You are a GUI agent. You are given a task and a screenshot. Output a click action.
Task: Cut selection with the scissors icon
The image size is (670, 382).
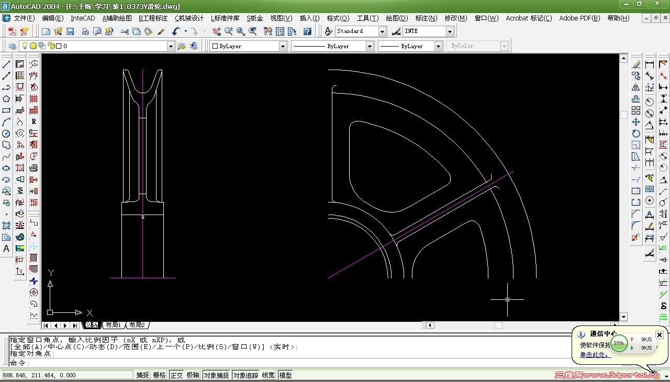[125, 31]
